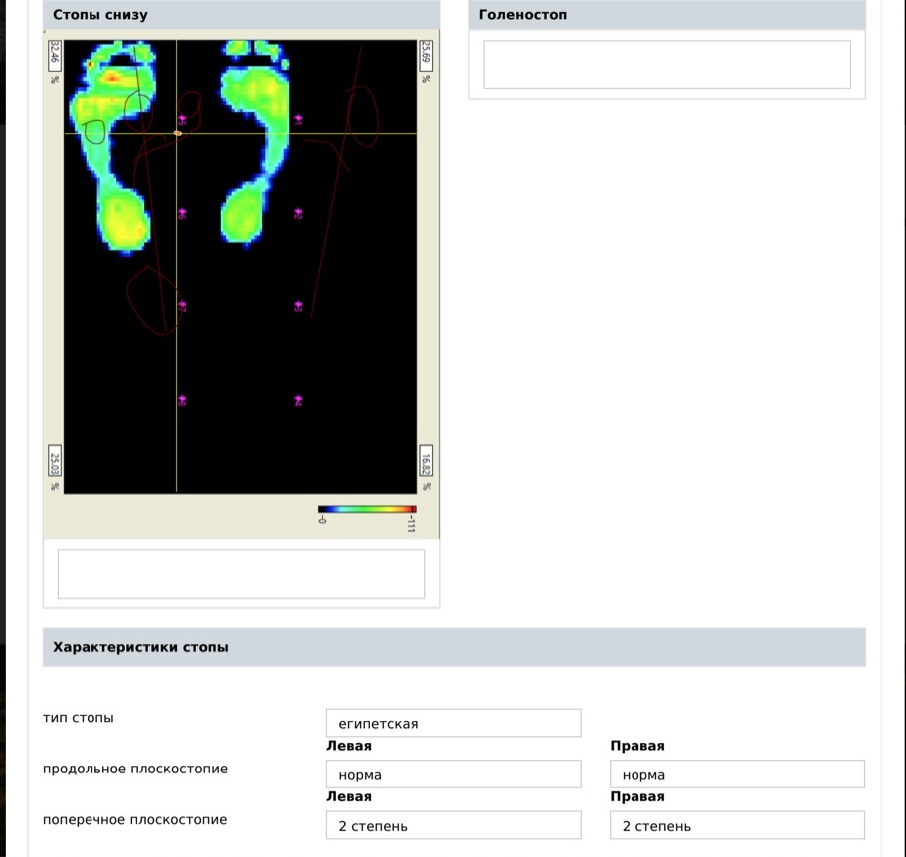Click the left поперечное плоскостопие 2 степень field
Image resolution: width=906 pixels, height=857 pixels.
(x=453, y=826)
